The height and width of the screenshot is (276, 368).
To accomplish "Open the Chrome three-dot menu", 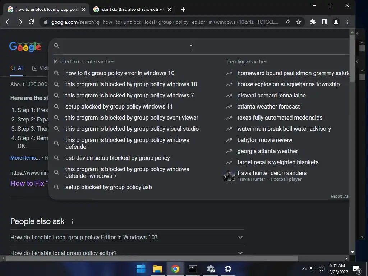I will [x=348, y=22].
